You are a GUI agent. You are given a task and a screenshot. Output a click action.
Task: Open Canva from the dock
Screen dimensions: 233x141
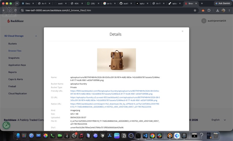pos(117,136)
